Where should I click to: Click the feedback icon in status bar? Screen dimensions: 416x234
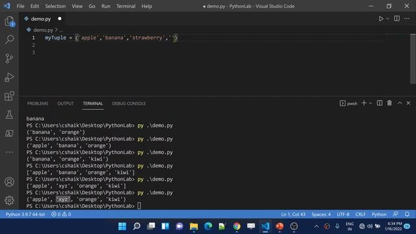click(x=396, y=214)
